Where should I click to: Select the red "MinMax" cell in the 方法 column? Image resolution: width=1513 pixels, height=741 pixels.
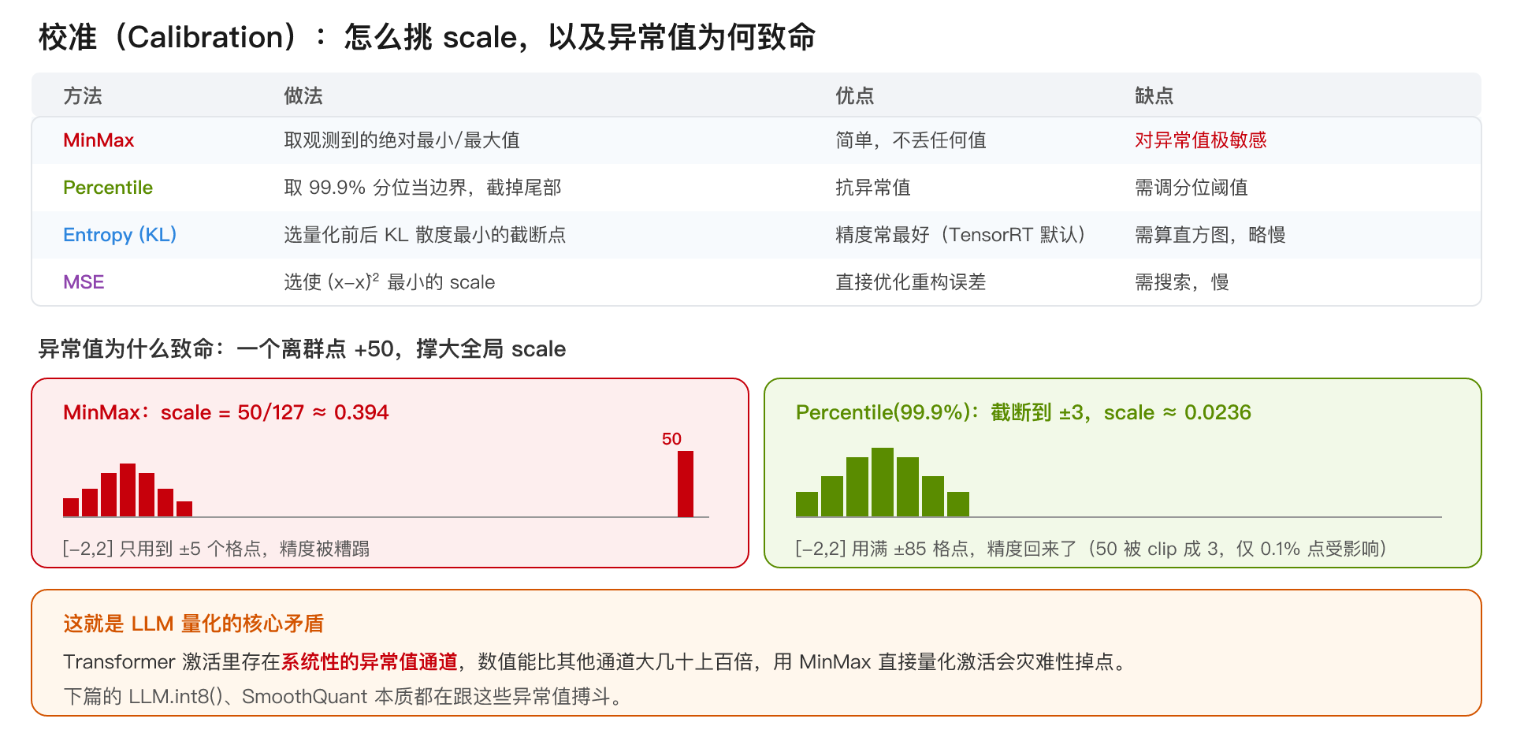(99, 140)
